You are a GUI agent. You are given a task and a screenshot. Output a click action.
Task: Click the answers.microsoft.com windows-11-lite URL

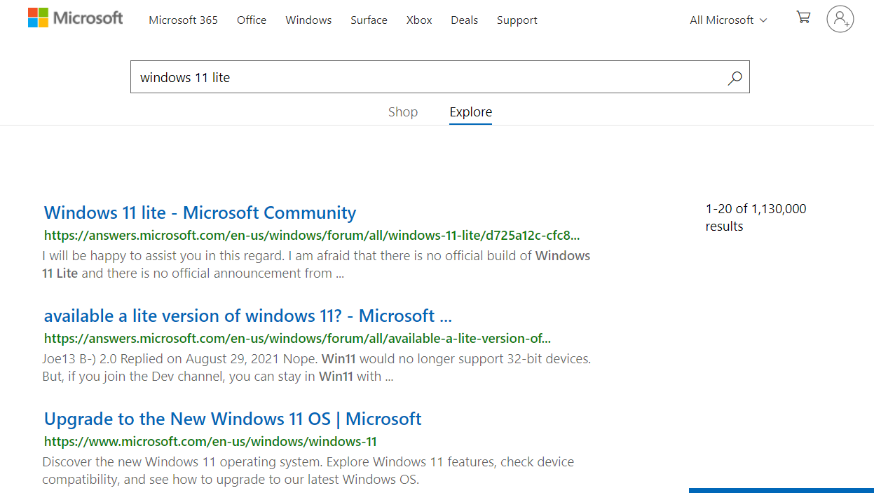(312, 235)
